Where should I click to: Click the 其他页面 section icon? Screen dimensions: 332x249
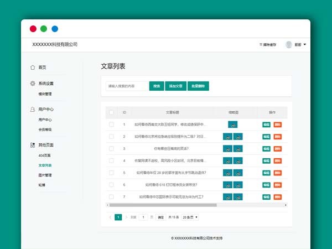point(32,145)
